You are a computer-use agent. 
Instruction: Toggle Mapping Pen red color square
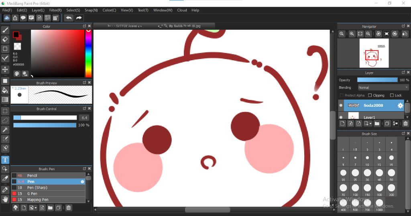pyautogui.click(x=14, y=200)
